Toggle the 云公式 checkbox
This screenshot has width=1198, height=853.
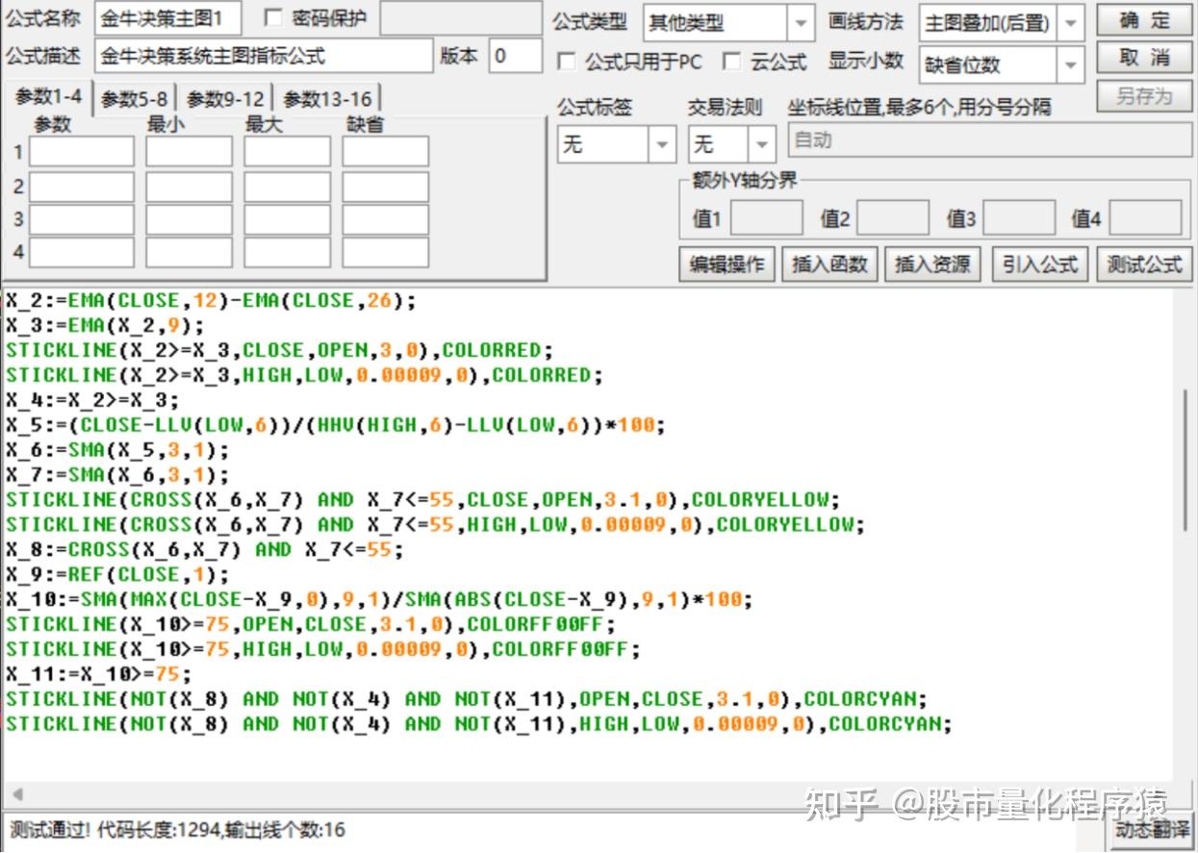[x=732, y=62]
